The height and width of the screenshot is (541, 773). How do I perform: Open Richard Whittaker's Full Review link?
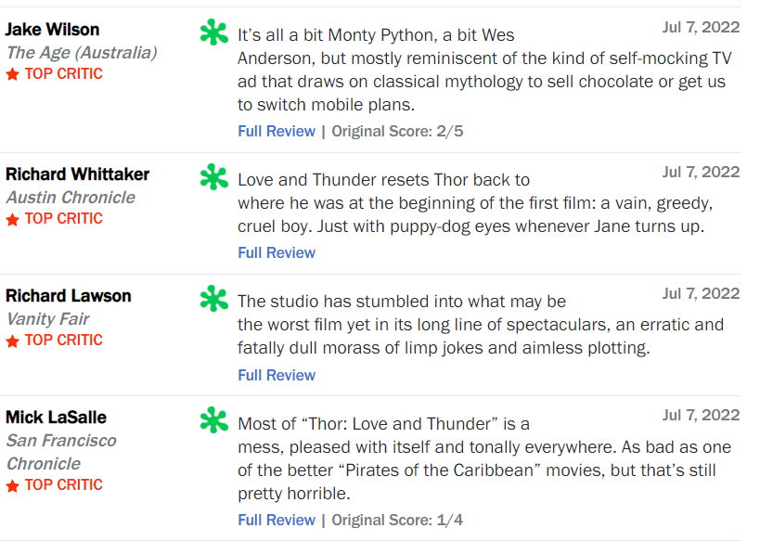pyautogui.click(x=277, y=252)
